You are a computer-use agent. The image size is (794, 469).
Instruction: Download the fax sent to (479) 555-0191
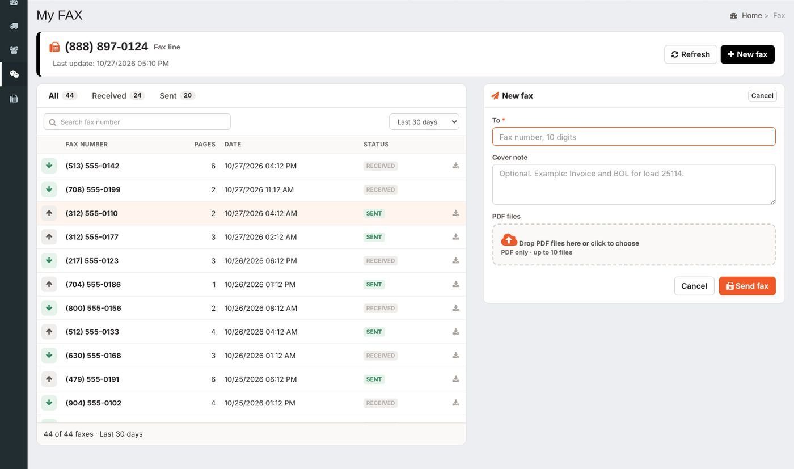[x=455, y=379]
